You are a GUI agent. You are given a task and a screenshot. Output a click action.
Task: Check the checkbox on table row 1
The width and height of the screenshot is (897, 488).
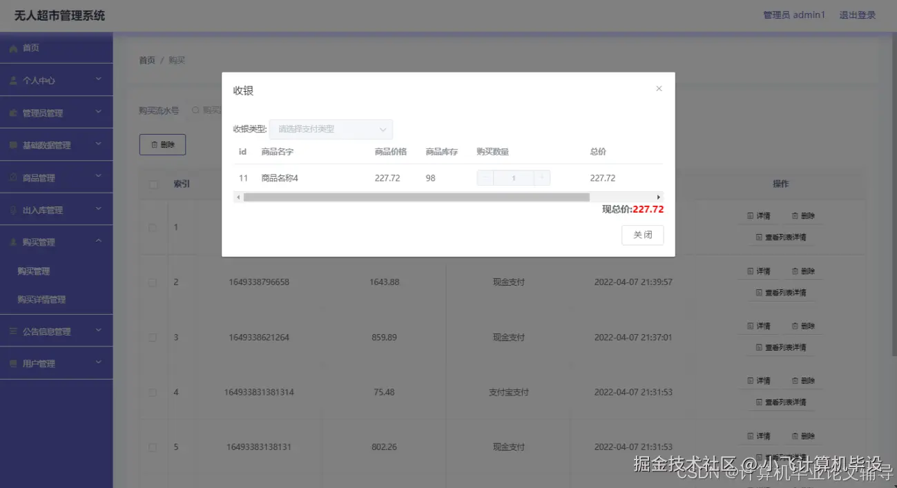coord(153,226)
